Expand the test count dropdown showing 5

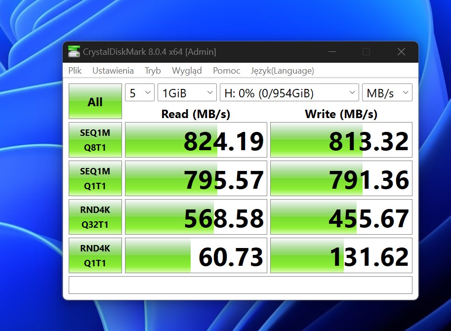(x=140, y=92)
